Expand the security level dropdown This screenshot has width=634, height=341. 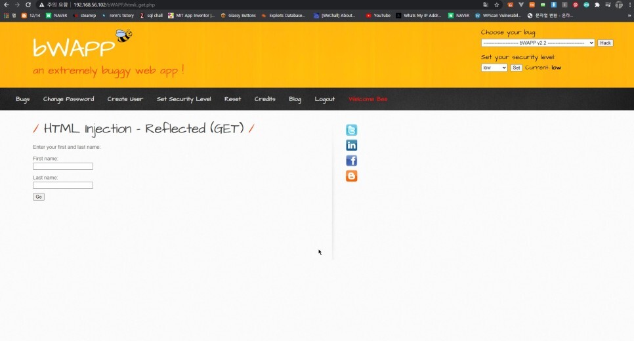pyautogui.click(x=494, y=68)
